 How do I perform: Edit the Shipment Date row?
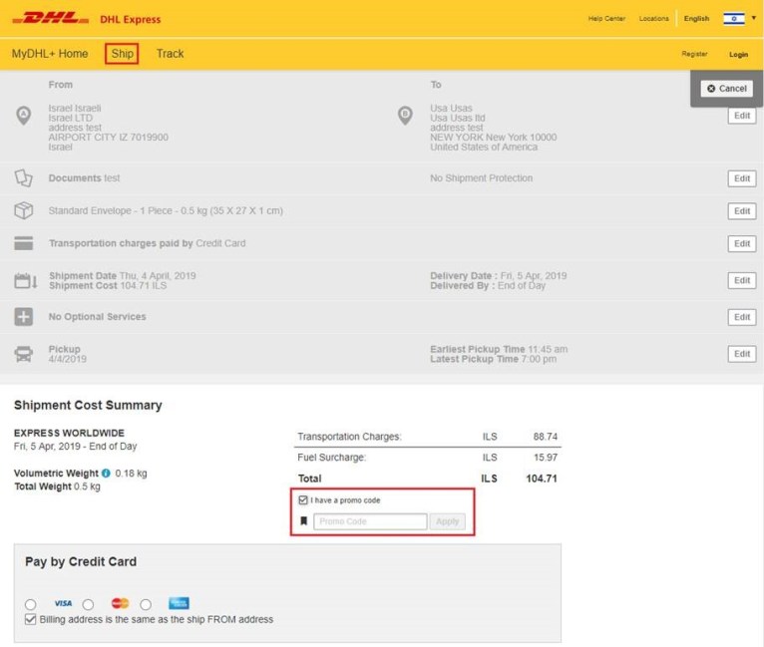point(742,280)
